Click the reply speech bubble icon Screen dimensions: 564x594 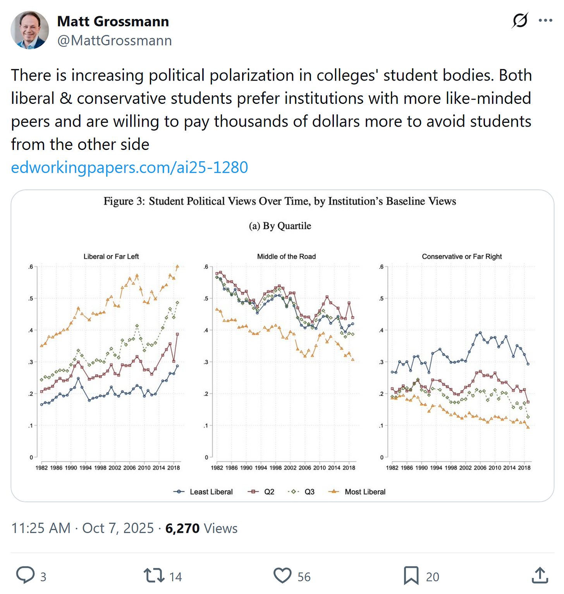pyautogui.click(x=26, y=575)
